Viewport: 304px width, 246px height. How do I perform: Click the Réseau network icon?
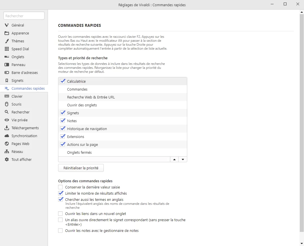[6, 152]
